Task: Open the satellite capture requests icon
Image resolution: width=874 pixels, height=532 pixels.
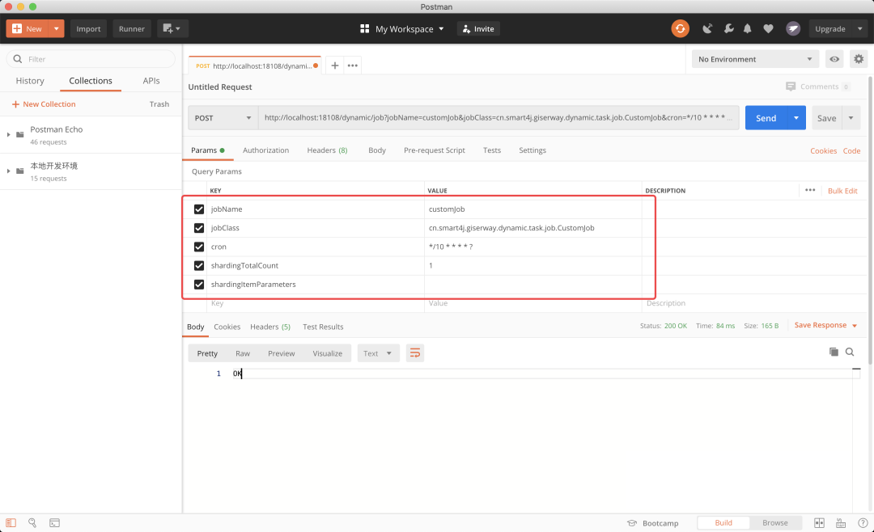Action: point(707,28)
